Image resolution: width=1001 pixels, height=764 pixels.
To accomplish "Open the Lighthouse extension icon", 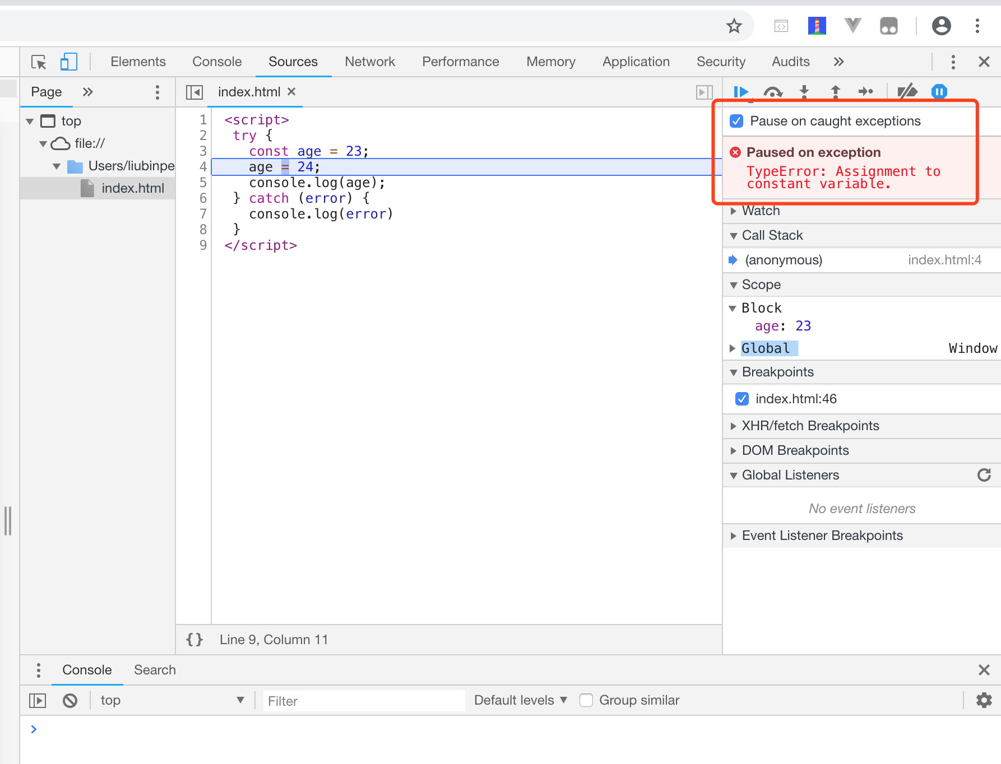I will (x=817, y=26).
